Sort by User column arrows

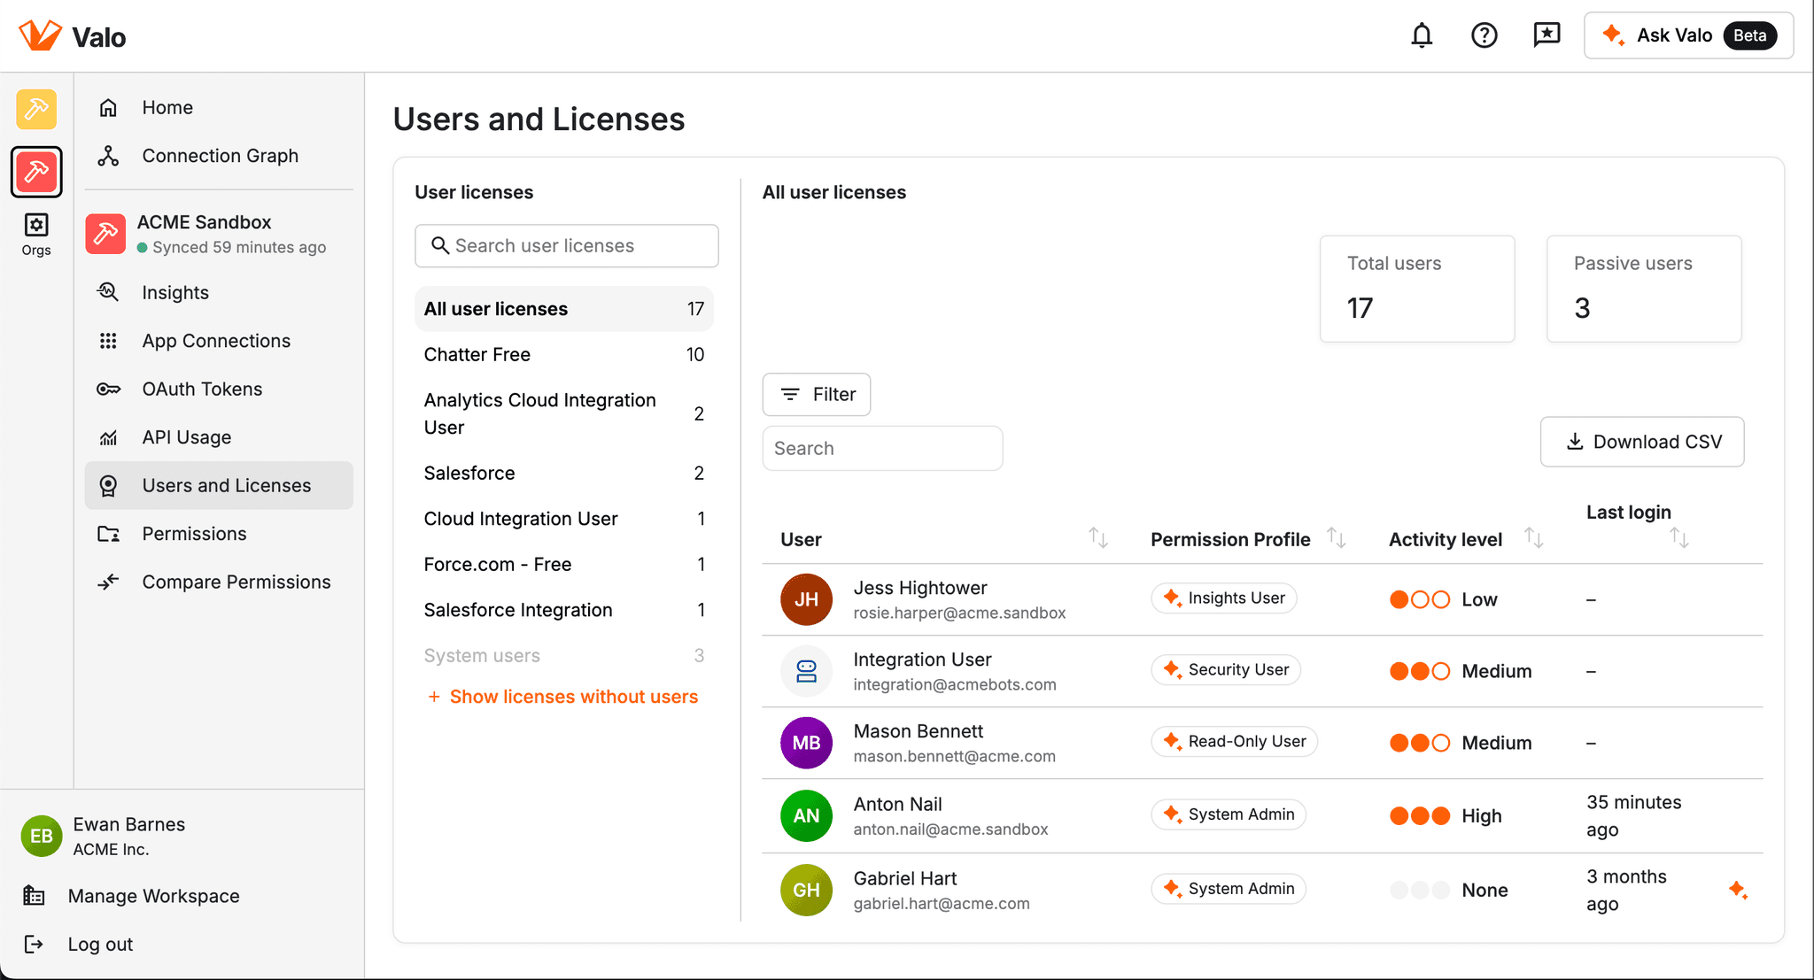[x=1098, y=537]
